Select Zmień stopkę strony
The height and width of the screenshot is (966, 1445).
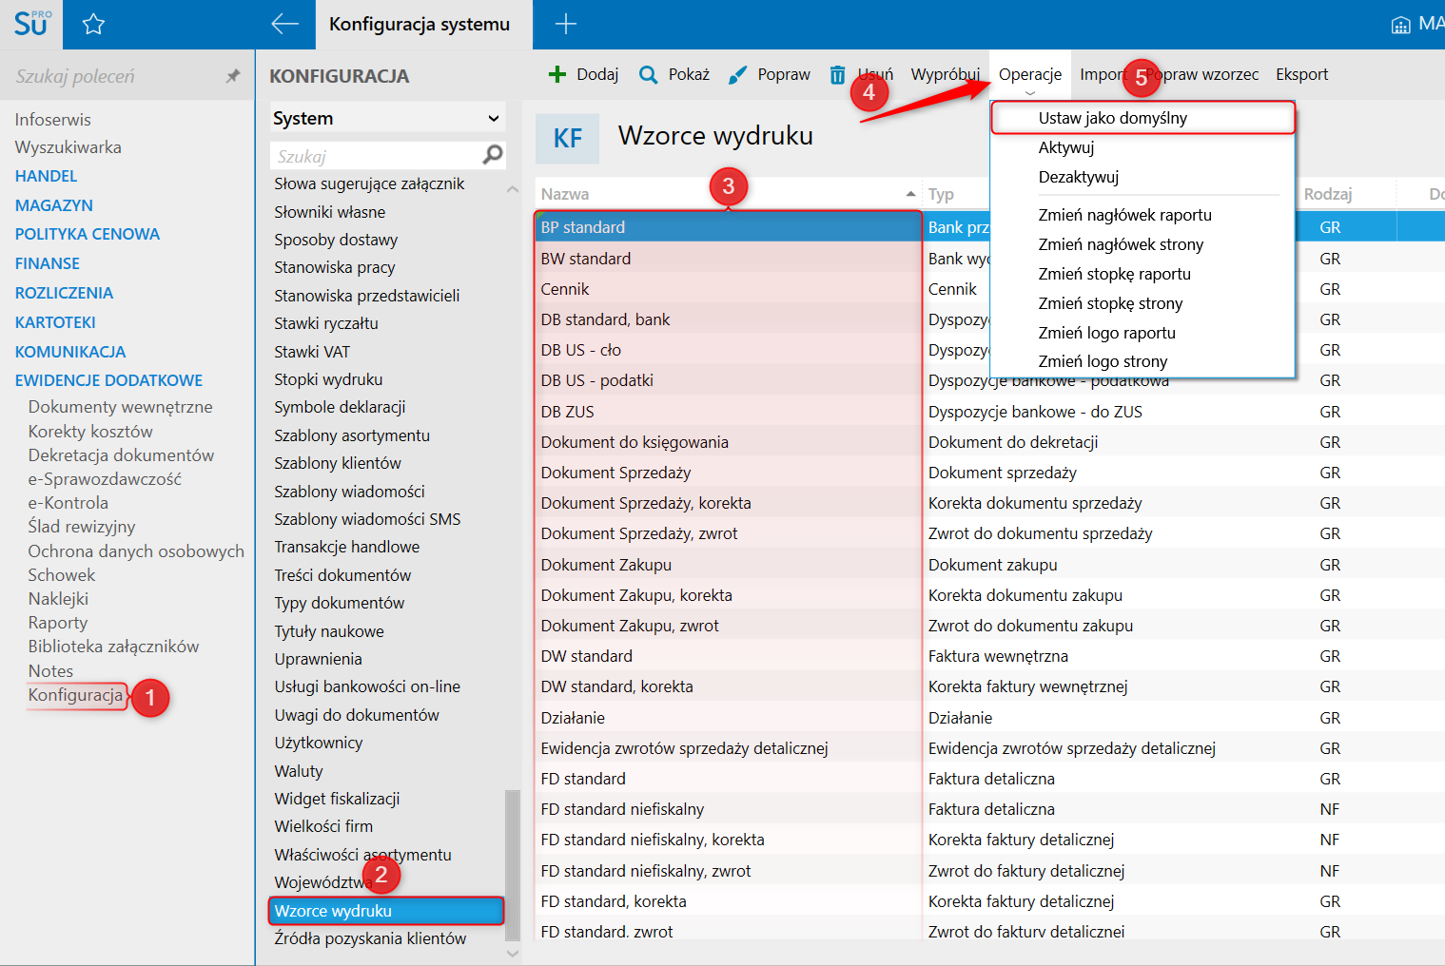pyautogui.click(x=1143, y=303)
